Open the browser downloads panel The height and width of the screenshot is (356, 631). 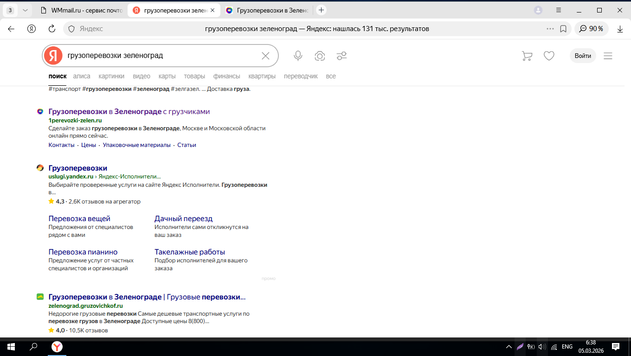pos(620,29)
